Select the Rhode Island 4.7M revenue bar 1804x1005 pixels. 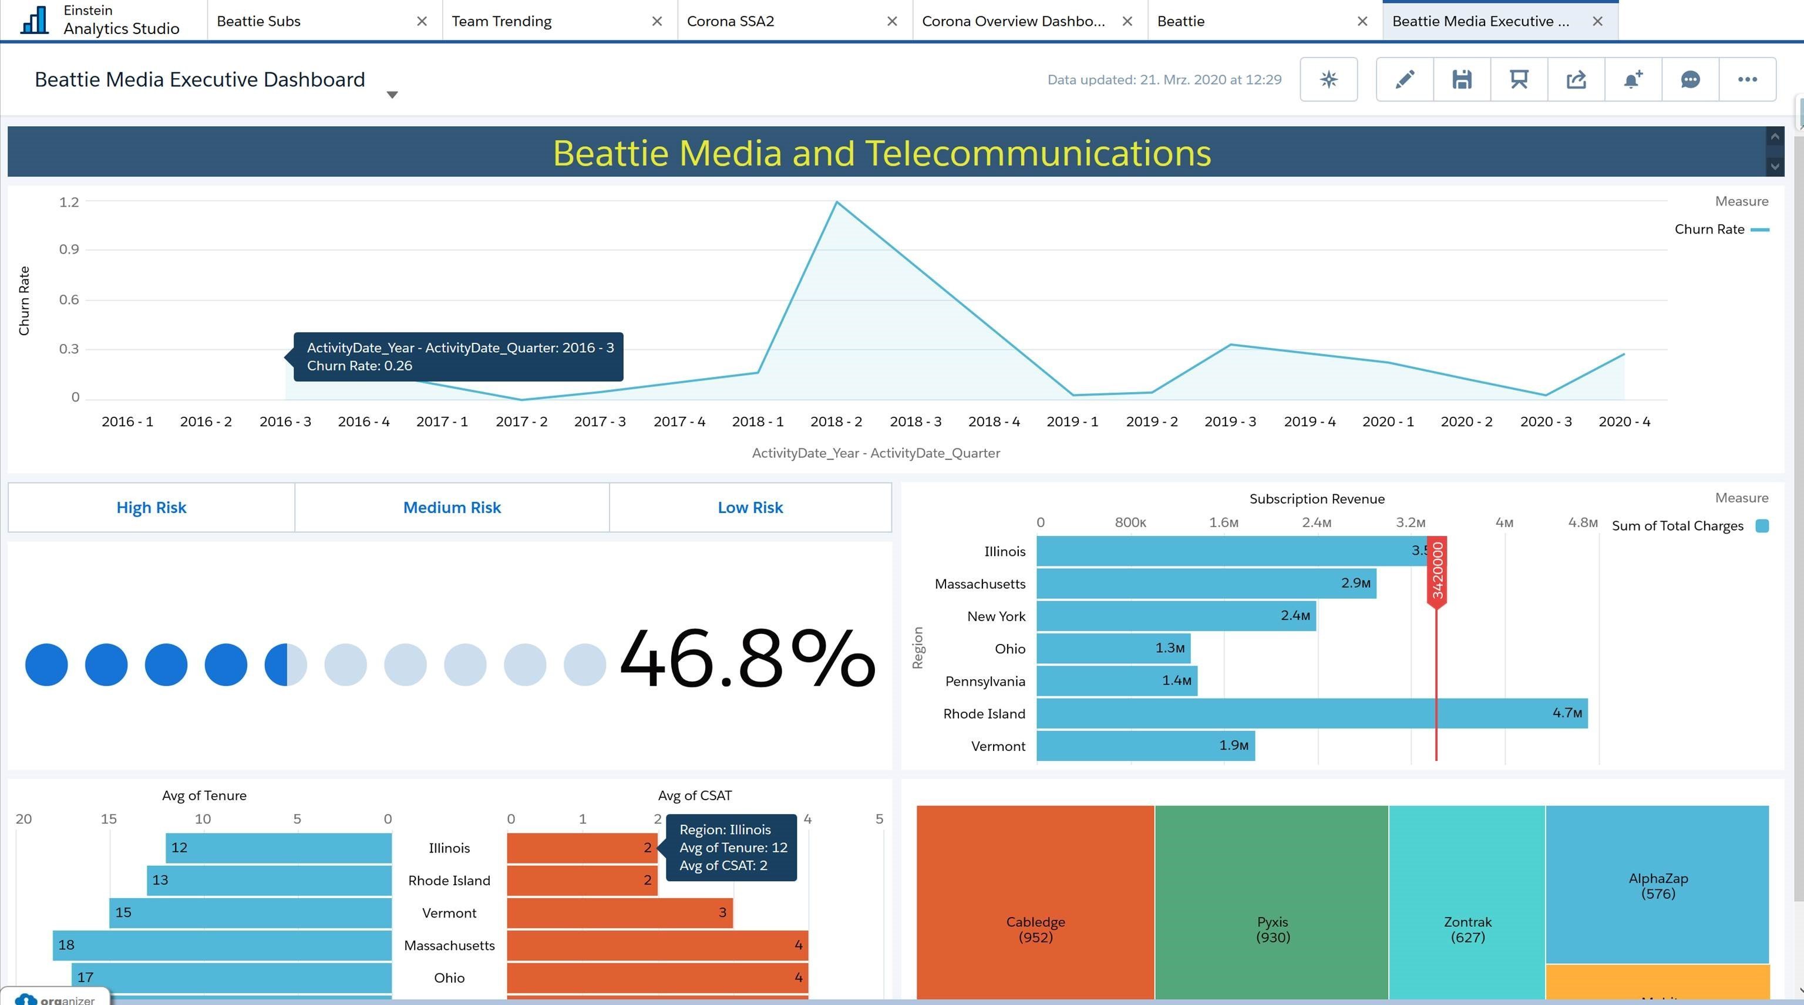pyautogui.click(x=1312, y=713)
